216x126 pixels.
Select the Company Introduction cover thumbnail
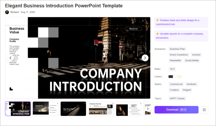point(18,109)
